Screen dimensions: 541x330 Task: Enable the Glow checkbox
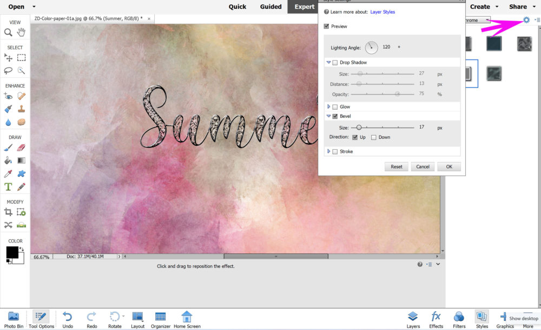click(335, 107)
